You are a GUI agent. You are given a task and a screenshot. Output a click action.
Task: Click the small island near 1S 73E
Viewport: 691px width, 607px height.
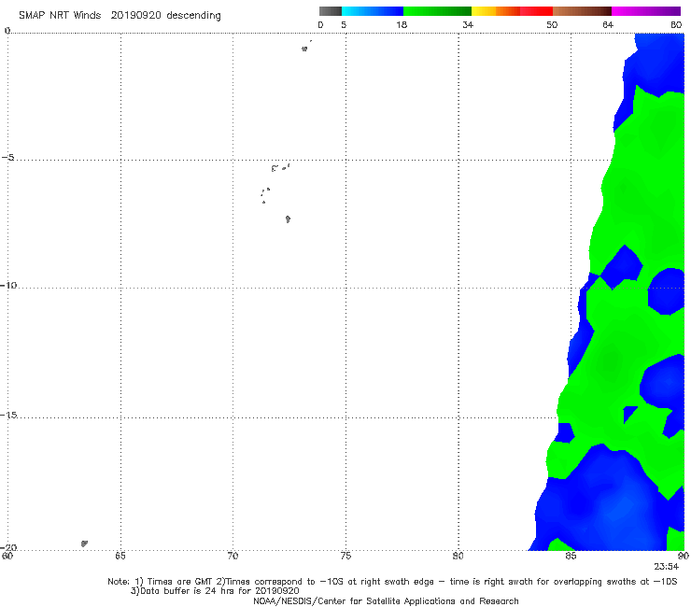pyautogui.click(x=304, y=49)
